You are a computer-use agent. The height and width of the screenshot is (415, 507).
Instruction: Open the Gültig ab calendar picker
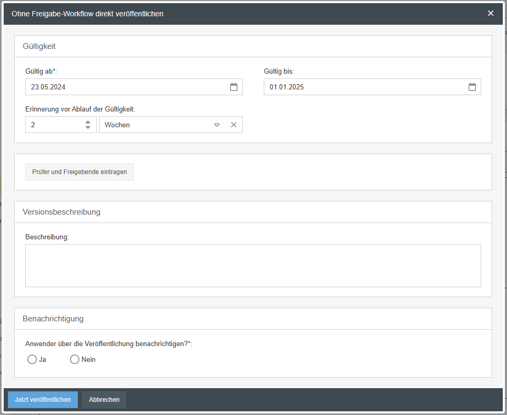click(x=234, y=87)
